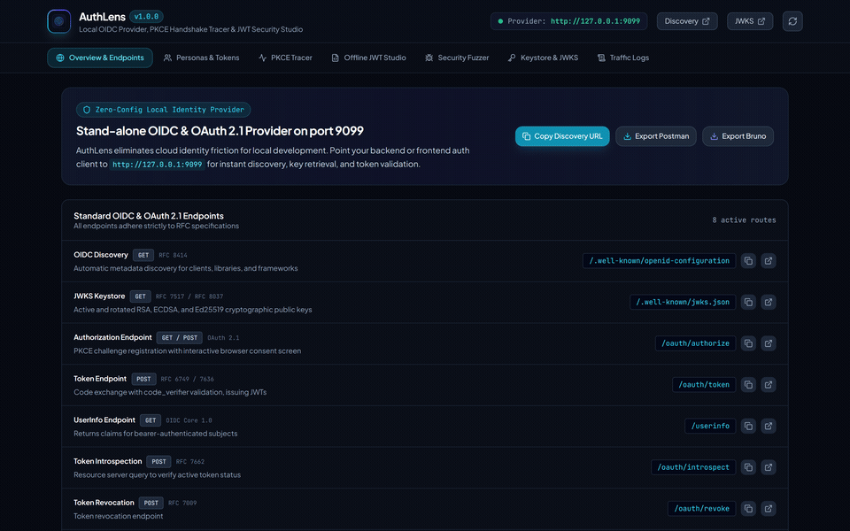
Task: Click the 8 active routes text
Action: (x=744, y=220)
